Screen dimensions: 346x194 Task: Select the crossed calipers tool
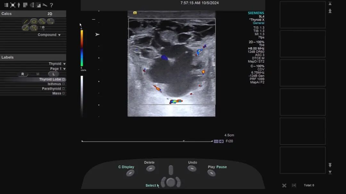click(34, 28)
